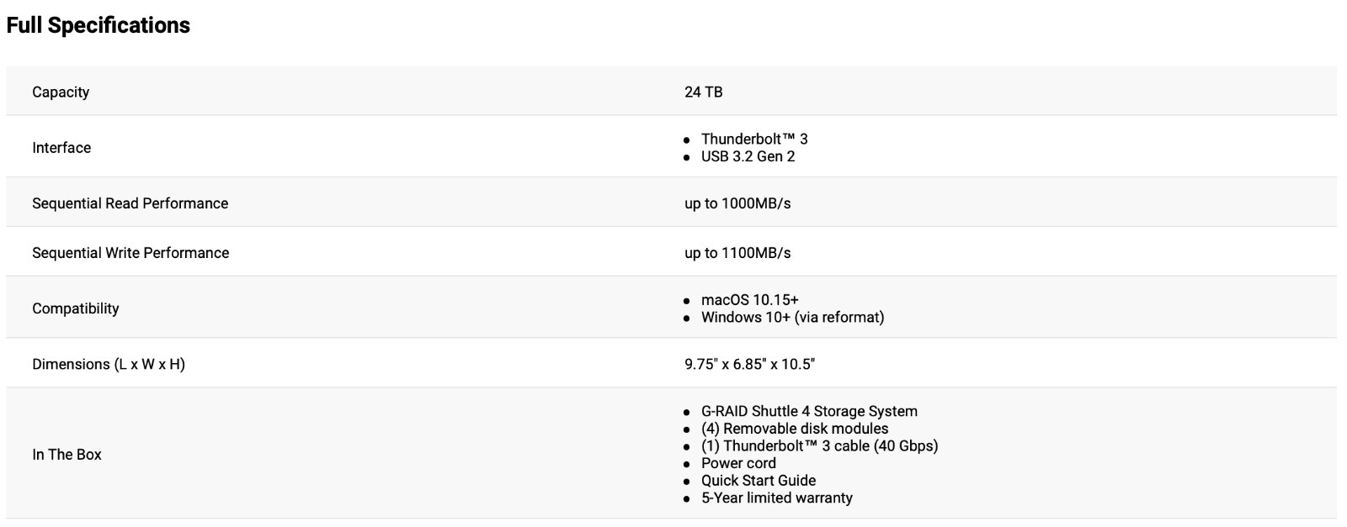Click the In The Box label

(x=67, y=455)
